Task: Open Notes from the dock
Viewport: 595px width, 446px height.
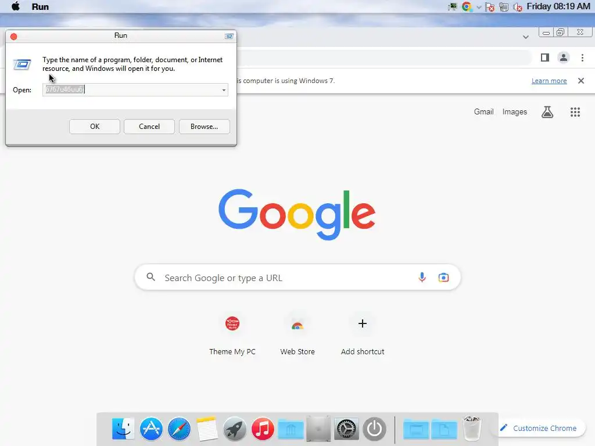Action: click(x=207, y=429)
